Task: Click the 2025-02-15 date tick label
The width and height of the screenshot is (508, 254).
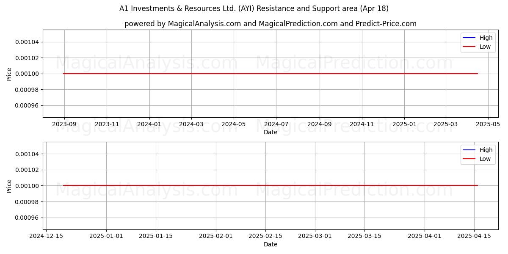Action: [x=265, y=236]
